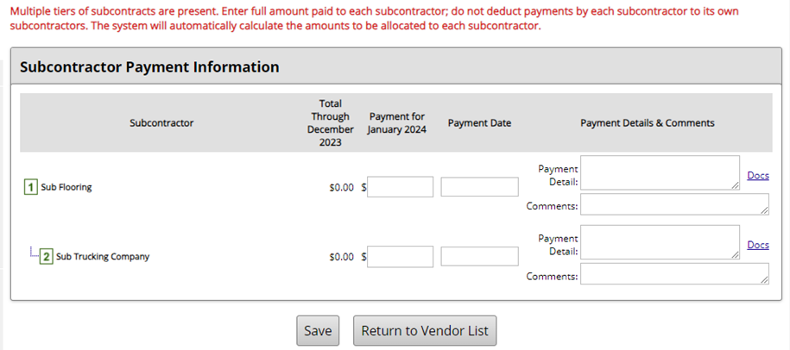The height and width of the screenshot is (350, 790).
Task: Click the resize handle of Sub Flooring Comments box
Action: [765, 210]
